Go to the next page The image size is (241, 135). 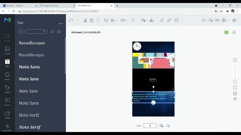pyautogui.click(x=155, y=126)
